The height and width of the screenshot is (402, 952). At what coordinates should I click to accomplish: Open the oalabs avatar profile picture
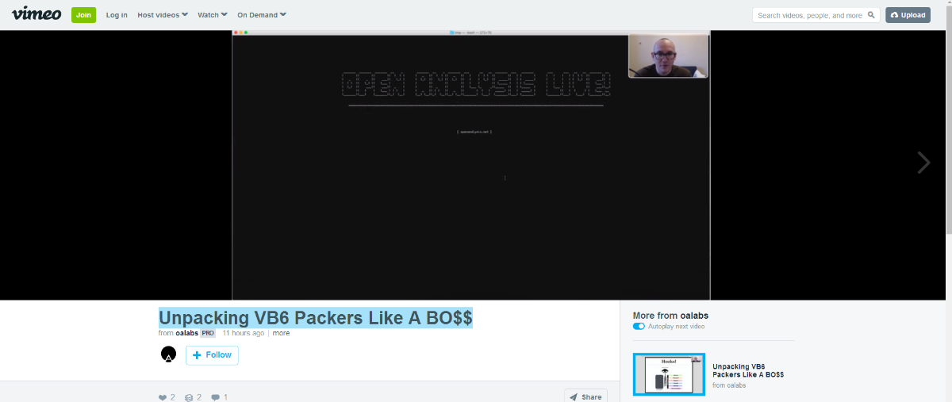[x=168, y=354]
